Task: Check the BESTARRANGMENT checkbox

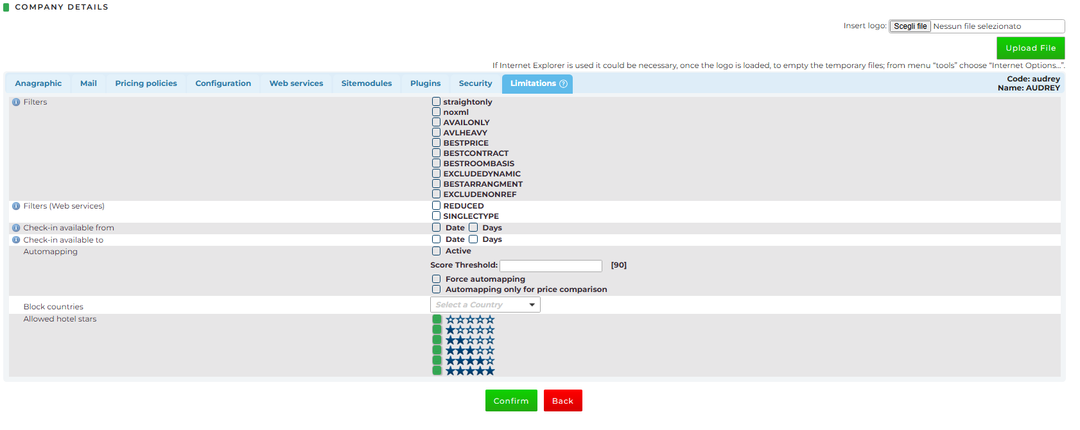Action: (437, 184)
